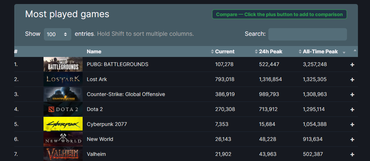Viewport: 370px width, 161px height.
Task: Sort table by 24h Peak column
Action: point(271,51)
